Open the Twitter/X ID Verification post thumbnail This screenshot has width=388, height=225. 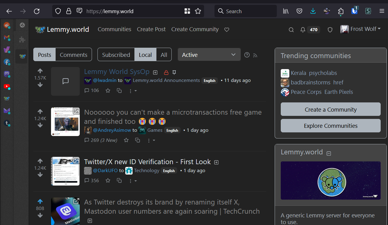(x=65, y=171)
